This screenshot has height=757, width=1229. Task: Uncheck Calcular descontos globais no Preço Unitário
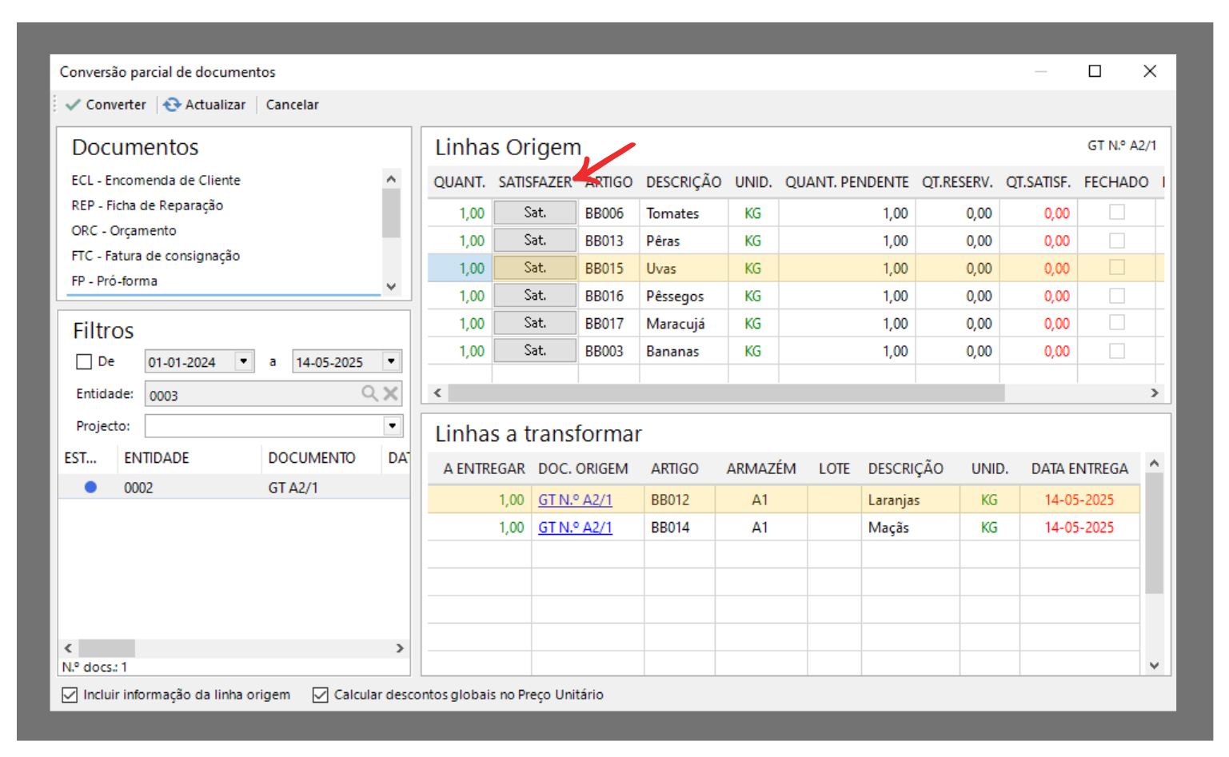click(321, 695)
